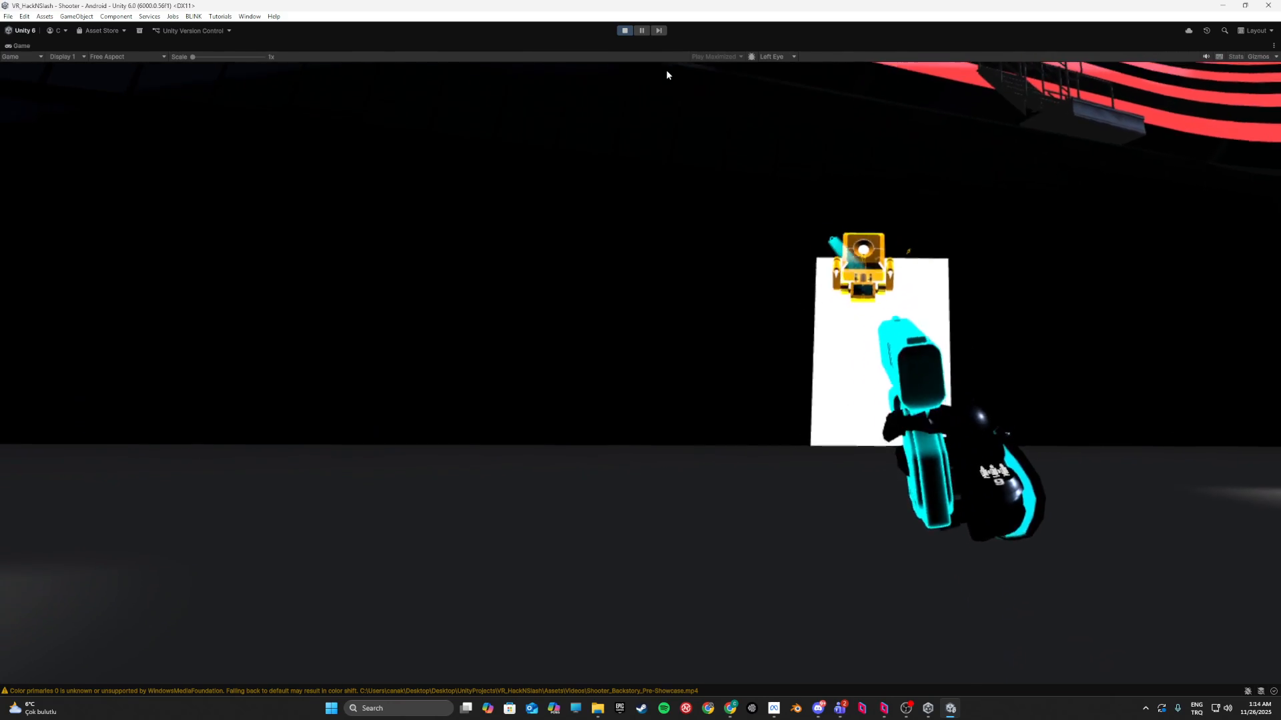Viewport: 1281px width, 720px height.
Task: Open the Window menu
Action: click(x=250, y=17)
